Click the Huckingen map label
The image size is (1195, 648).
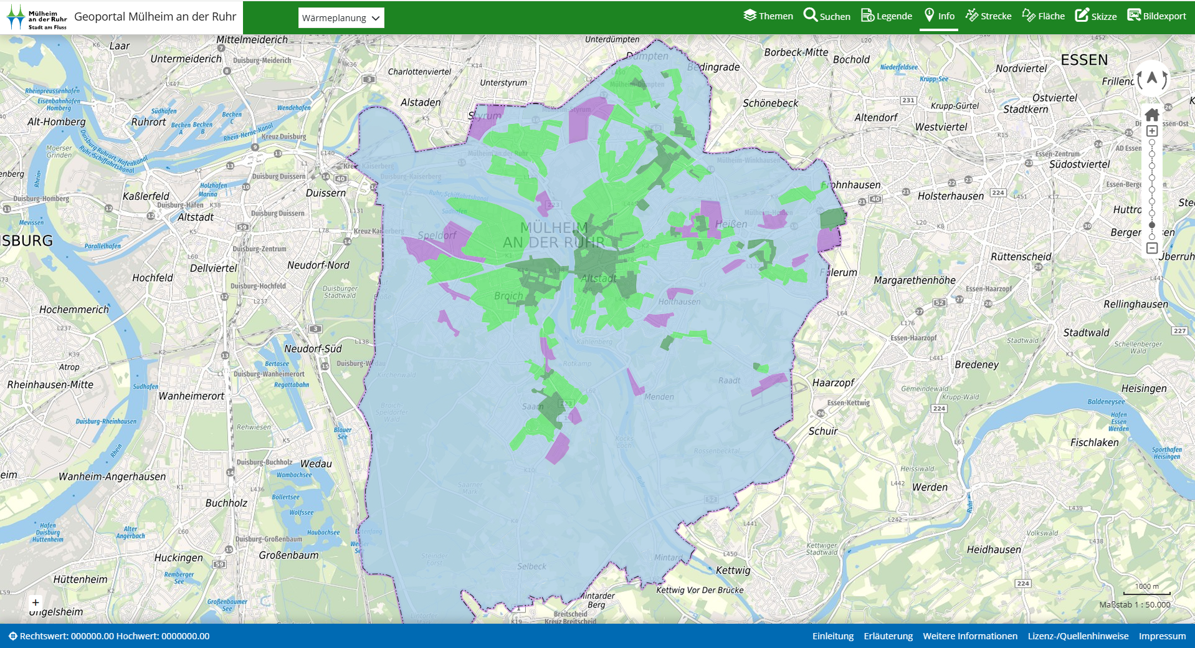[179, 558]
